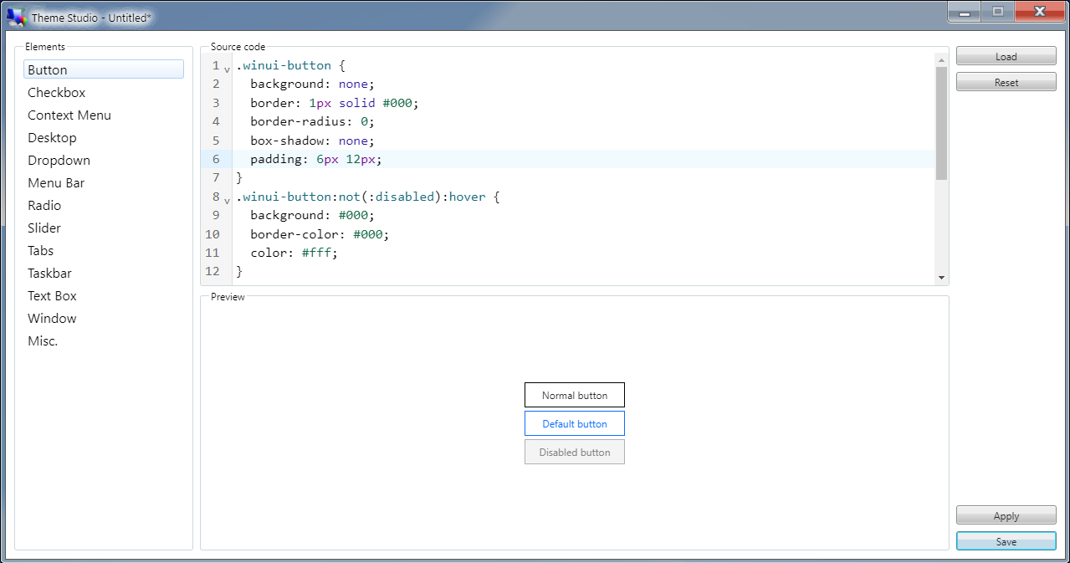
Task: Select Context Menu in the Elements list
Action: (69, 115)
